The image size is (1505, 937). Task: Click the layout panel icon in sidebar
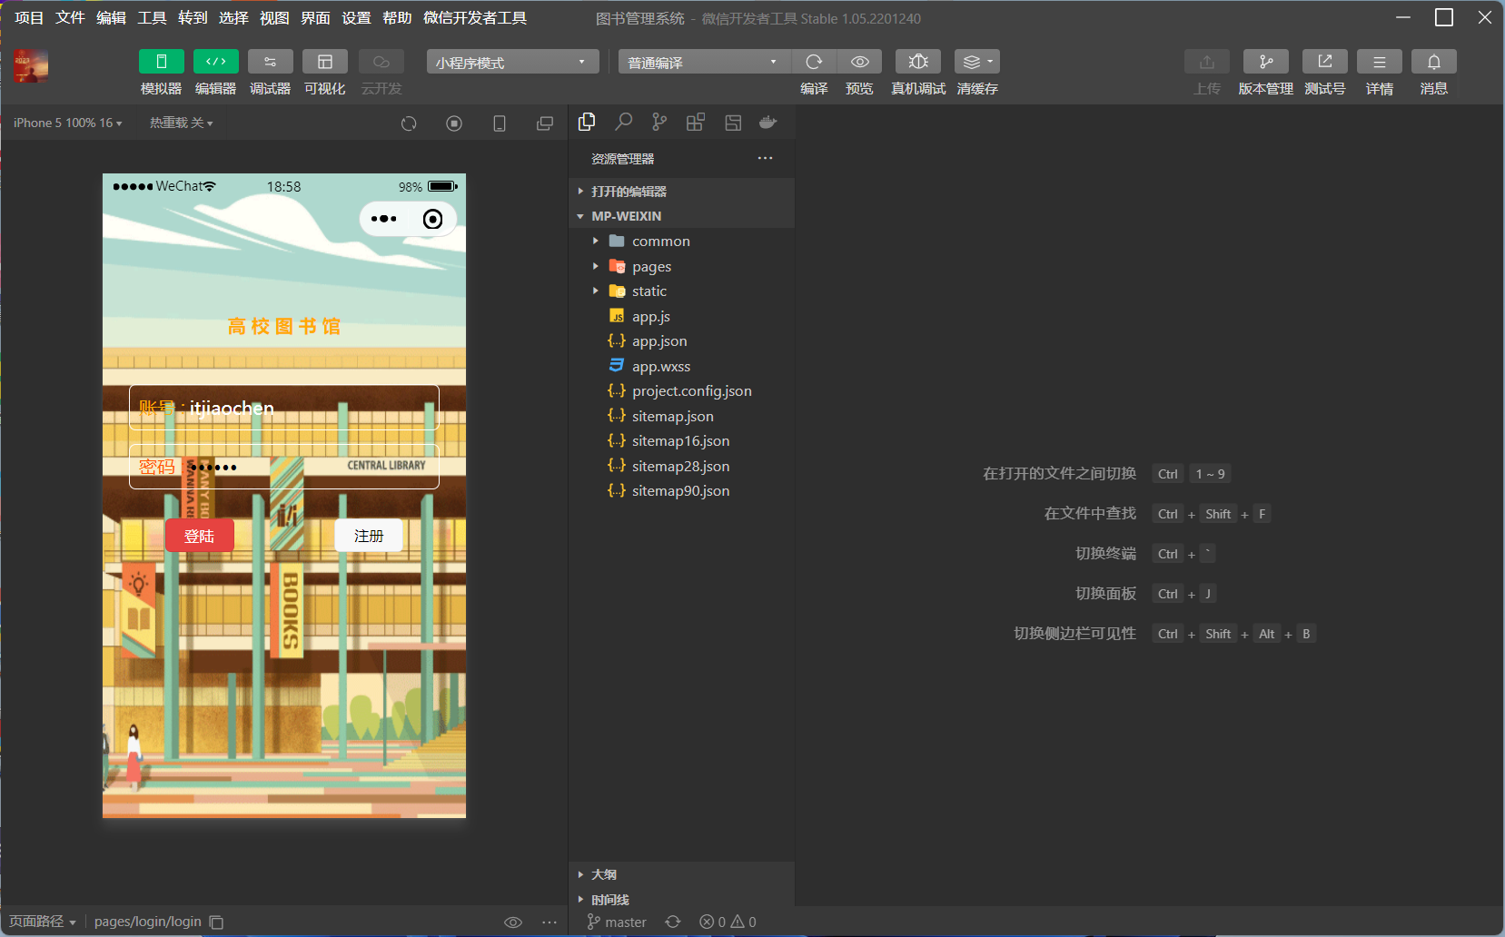click(733, 122)
